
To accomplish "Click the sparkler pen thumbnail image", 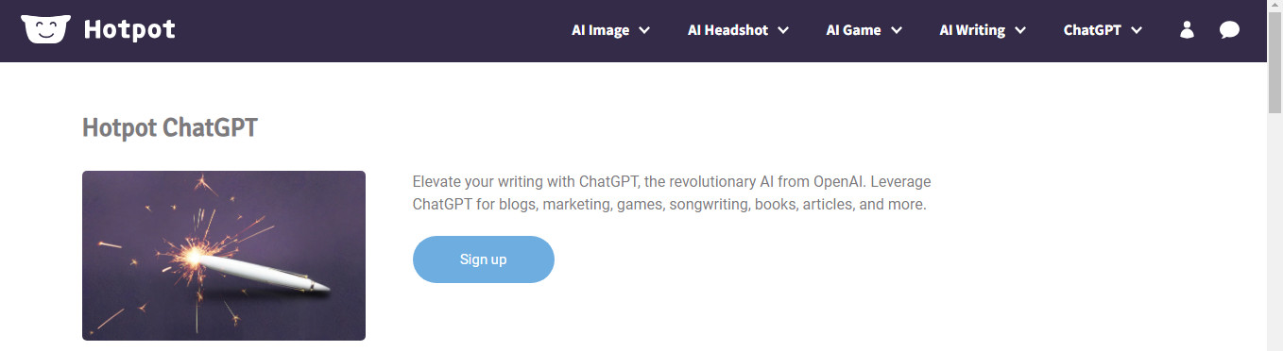I will [x=224, y=256].
